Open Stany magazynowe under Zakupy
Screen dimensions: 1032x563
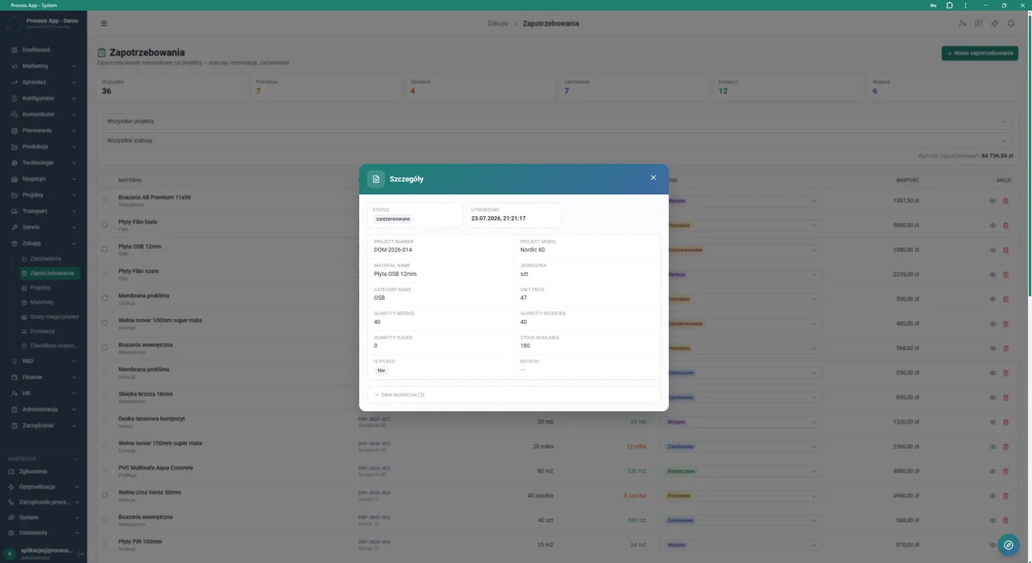50,317
